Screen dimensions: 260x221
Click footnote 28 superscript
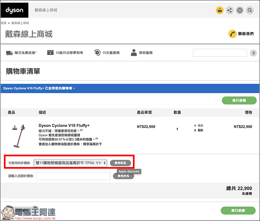click(81, 130)
